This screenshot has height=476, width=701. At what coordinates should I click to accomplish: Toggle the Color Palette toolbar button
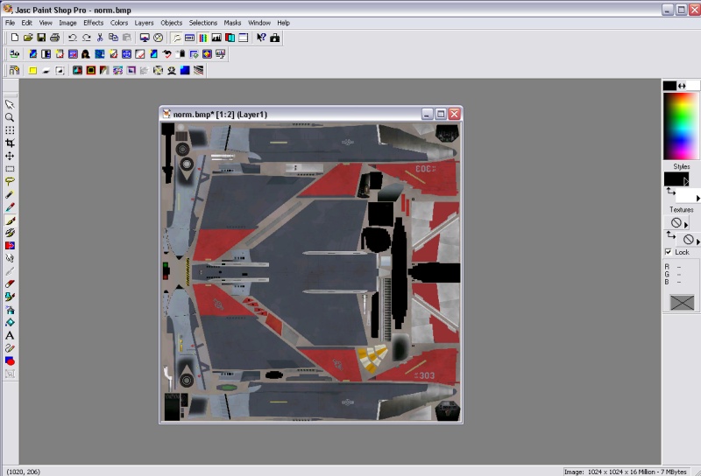(203, 38)
